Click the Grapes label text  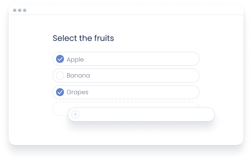point(77,92)
